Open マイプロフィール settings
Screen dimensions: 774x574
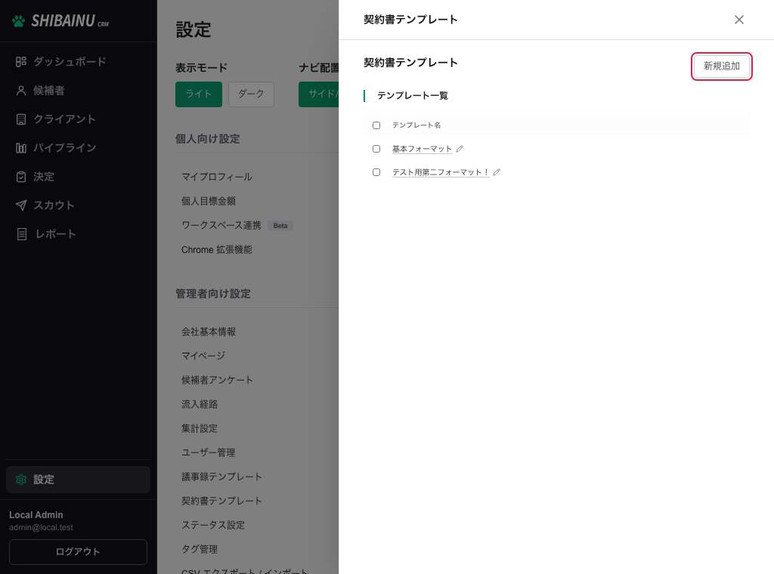point(217,177)
